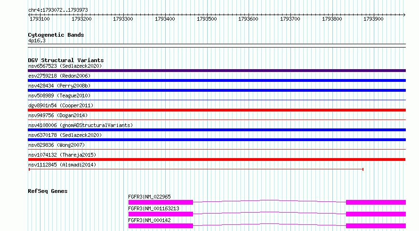Viewport: 419px width, 231px height.
Task: Click the blue nsv4108006 variant bar
Action: pos(217,130)
